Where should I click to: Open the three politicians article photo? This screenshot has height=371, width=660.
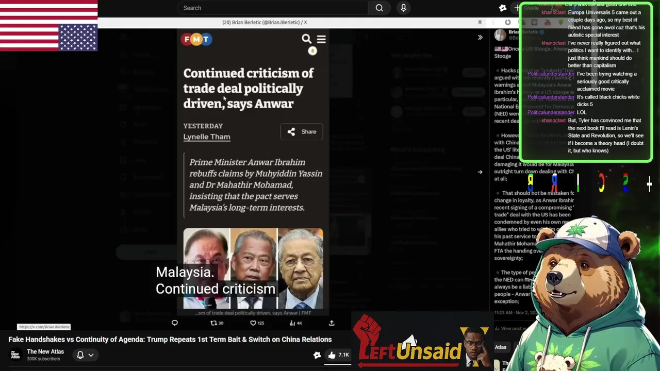pos(253,268)
